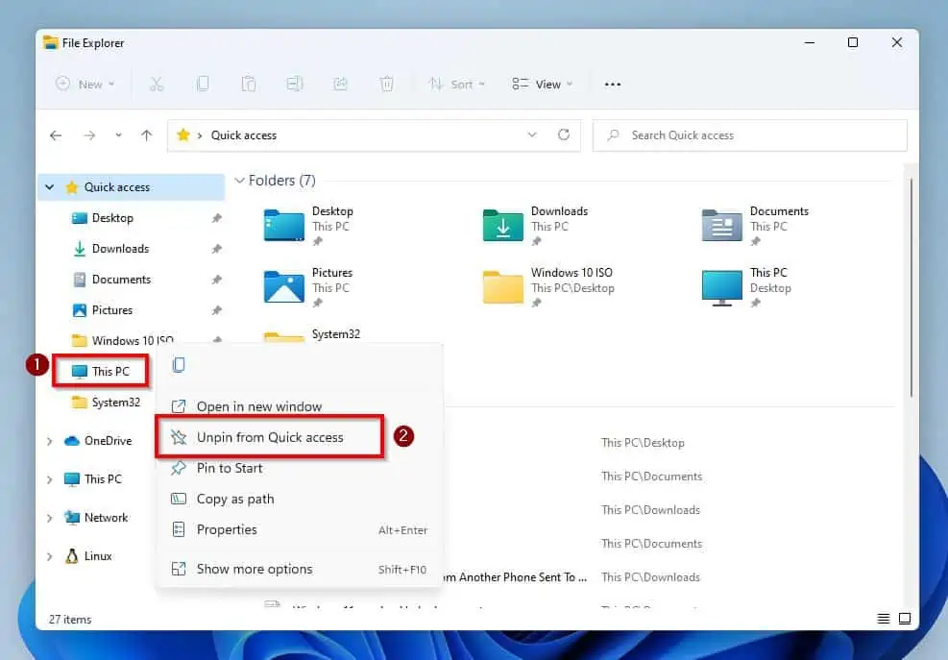Select Pictures in the navigation pane

[x=111, y=310]
